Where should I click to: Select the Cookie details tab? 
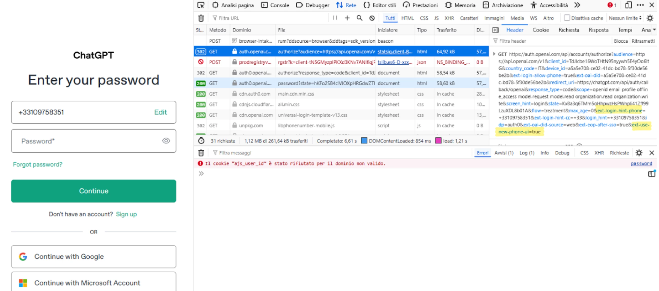tap(541, 30)
